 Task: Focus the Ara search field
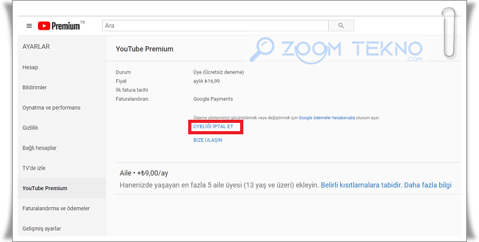(215, 26)
